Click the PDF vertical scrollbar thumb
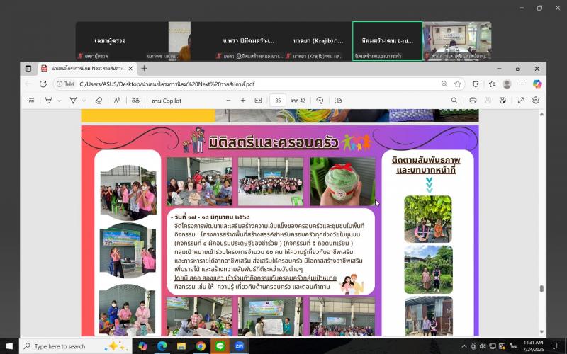The width and height of the screenshot is (567, 354). click(541, 289)
